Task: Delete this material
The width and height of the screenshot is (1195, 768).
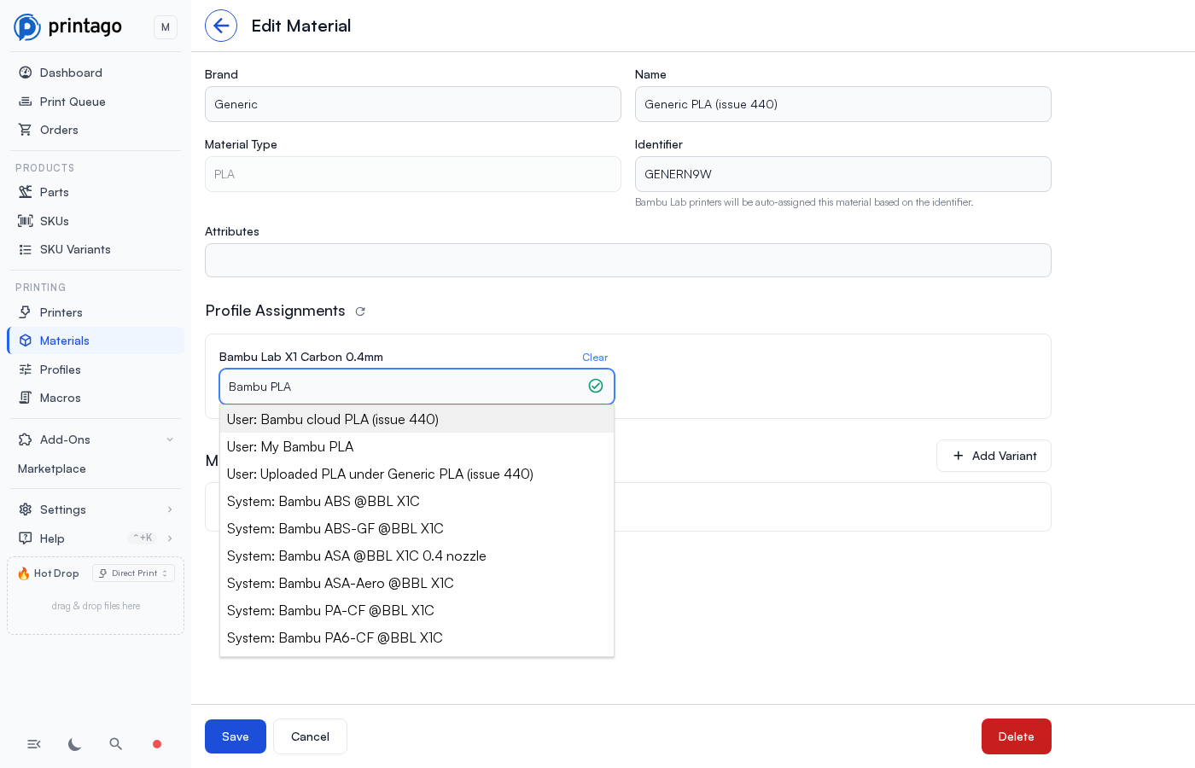Action: click(1017, 736)
